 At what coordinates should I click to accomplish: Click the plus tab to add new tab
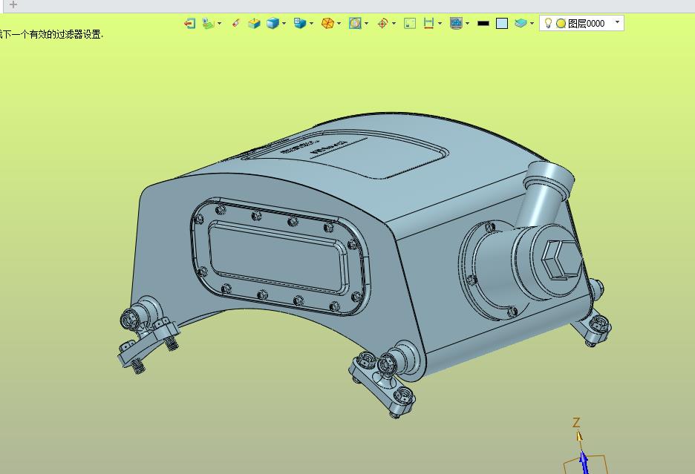tap(13, 5)
